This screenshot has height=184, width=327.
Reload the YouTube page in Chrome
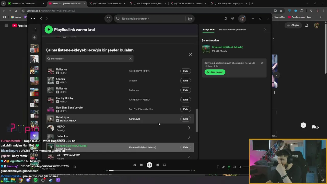click(16, 11)
